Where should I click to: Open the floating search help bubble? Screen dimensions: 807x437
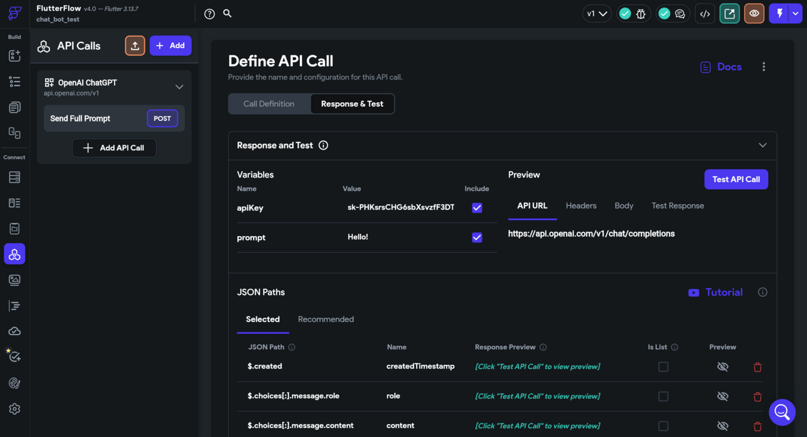click(782, 412)
